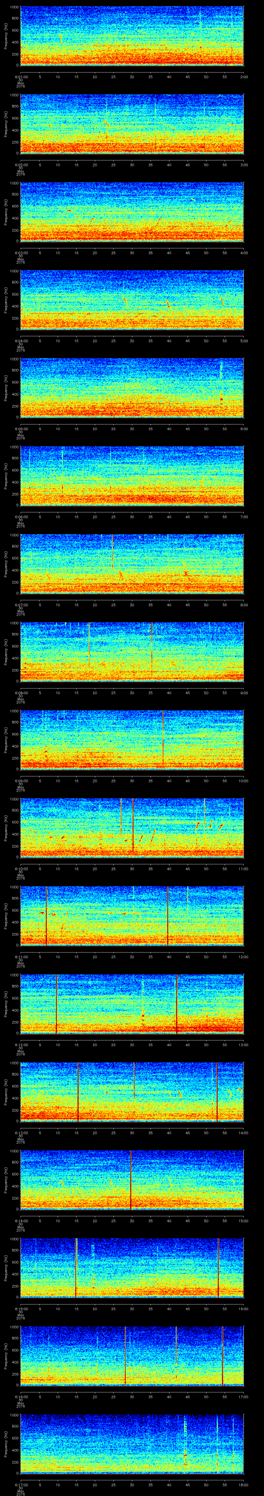Click the 14:00 end time label
This screenshot has width=264, height=1496.
[x=243, y=1132]
